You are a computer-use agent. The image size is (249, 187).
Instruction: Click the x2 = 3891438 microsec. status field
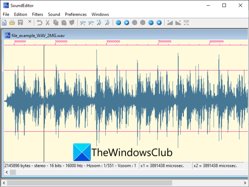(x=218, y=166)
